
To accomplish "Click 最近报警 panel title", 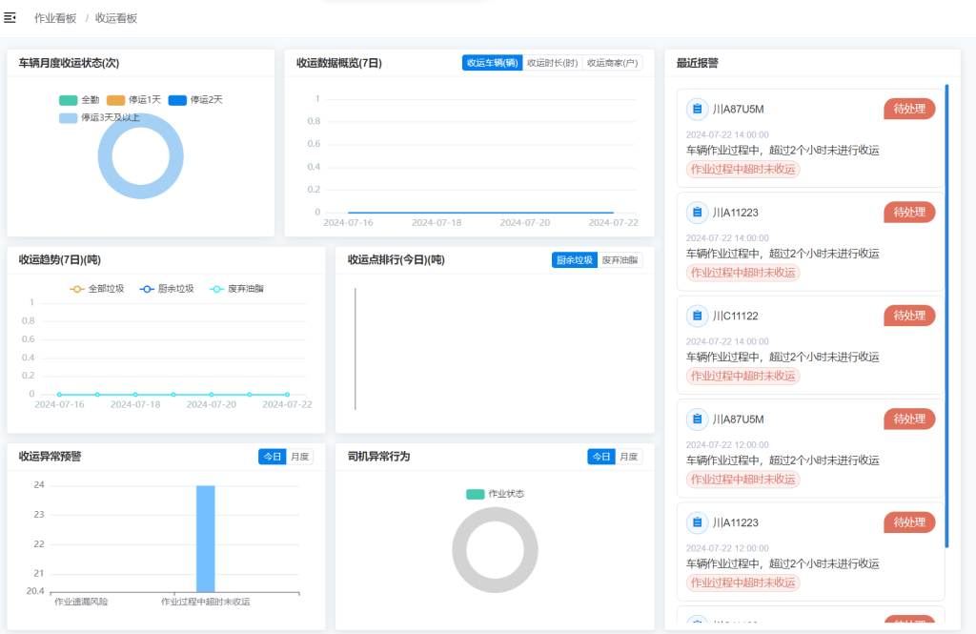I will pos(697,63).
